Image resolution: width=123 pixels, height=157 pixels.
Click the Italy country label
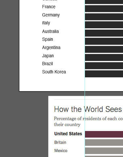click(x=46, y=23)
